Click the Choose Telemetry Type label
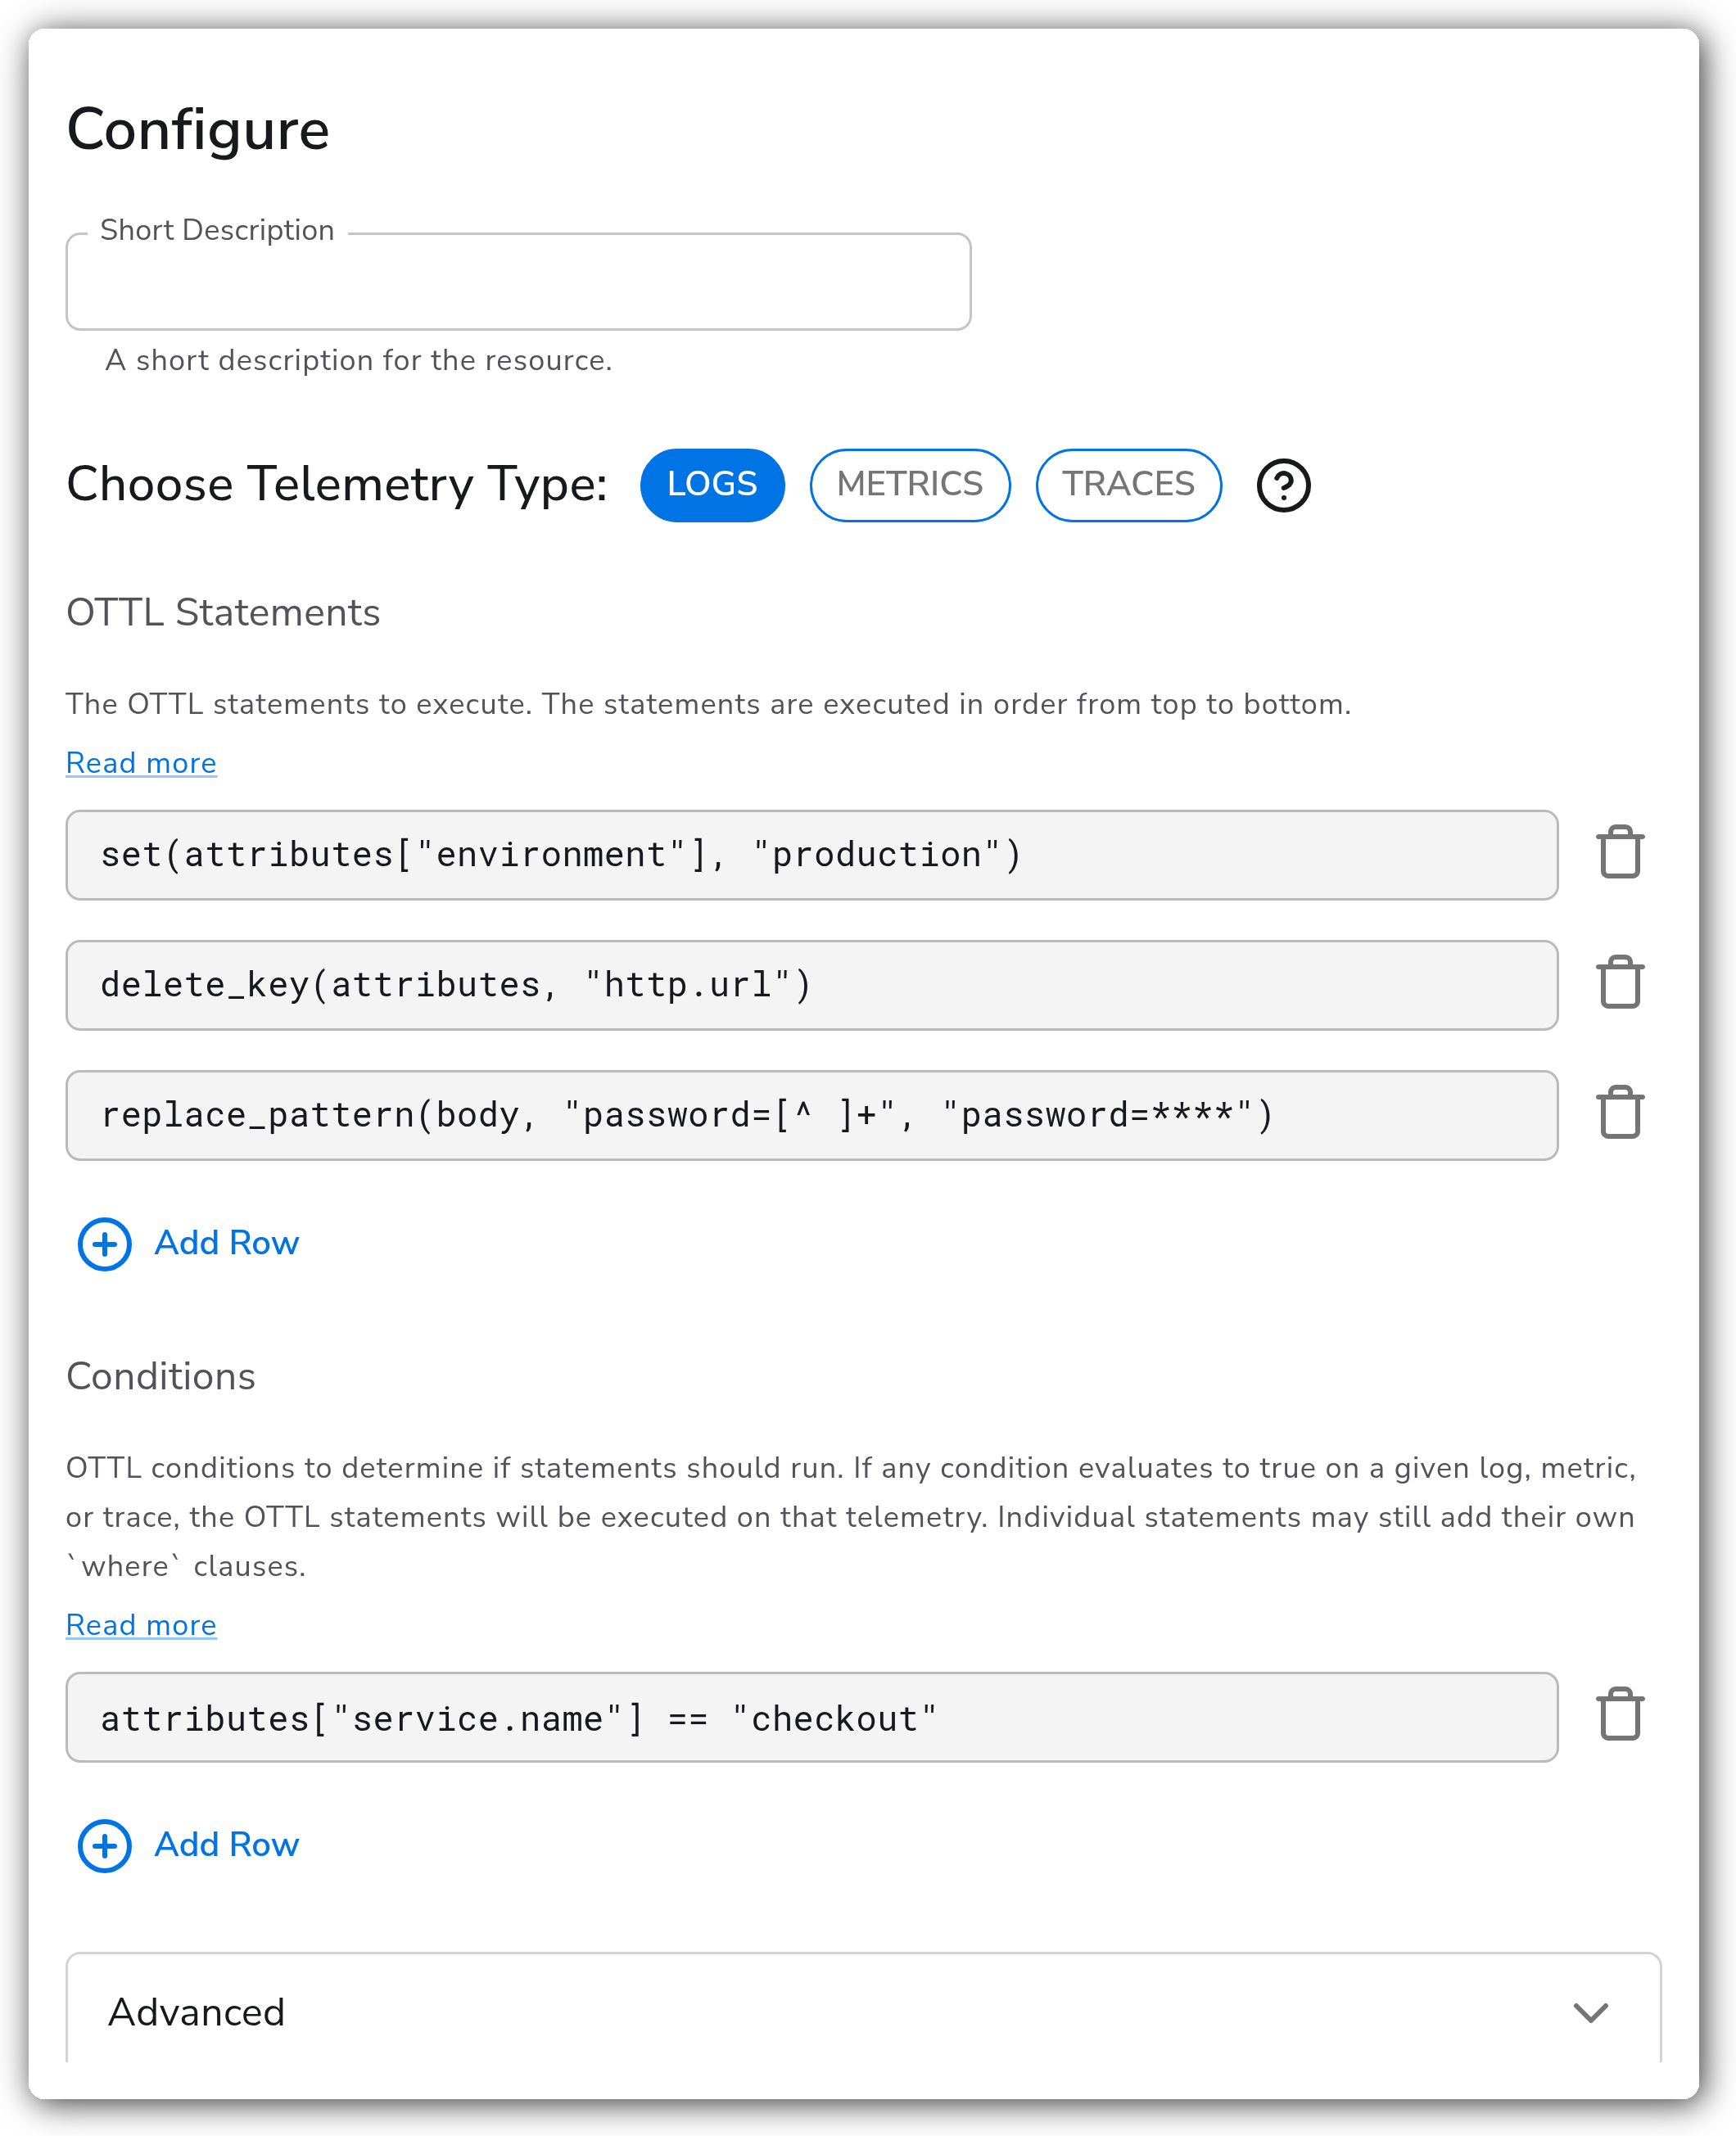 (x=337, y=485)
